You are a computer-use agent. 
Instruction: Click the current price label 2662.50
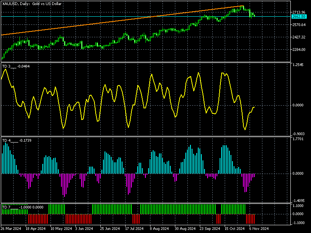pos(299,17)
